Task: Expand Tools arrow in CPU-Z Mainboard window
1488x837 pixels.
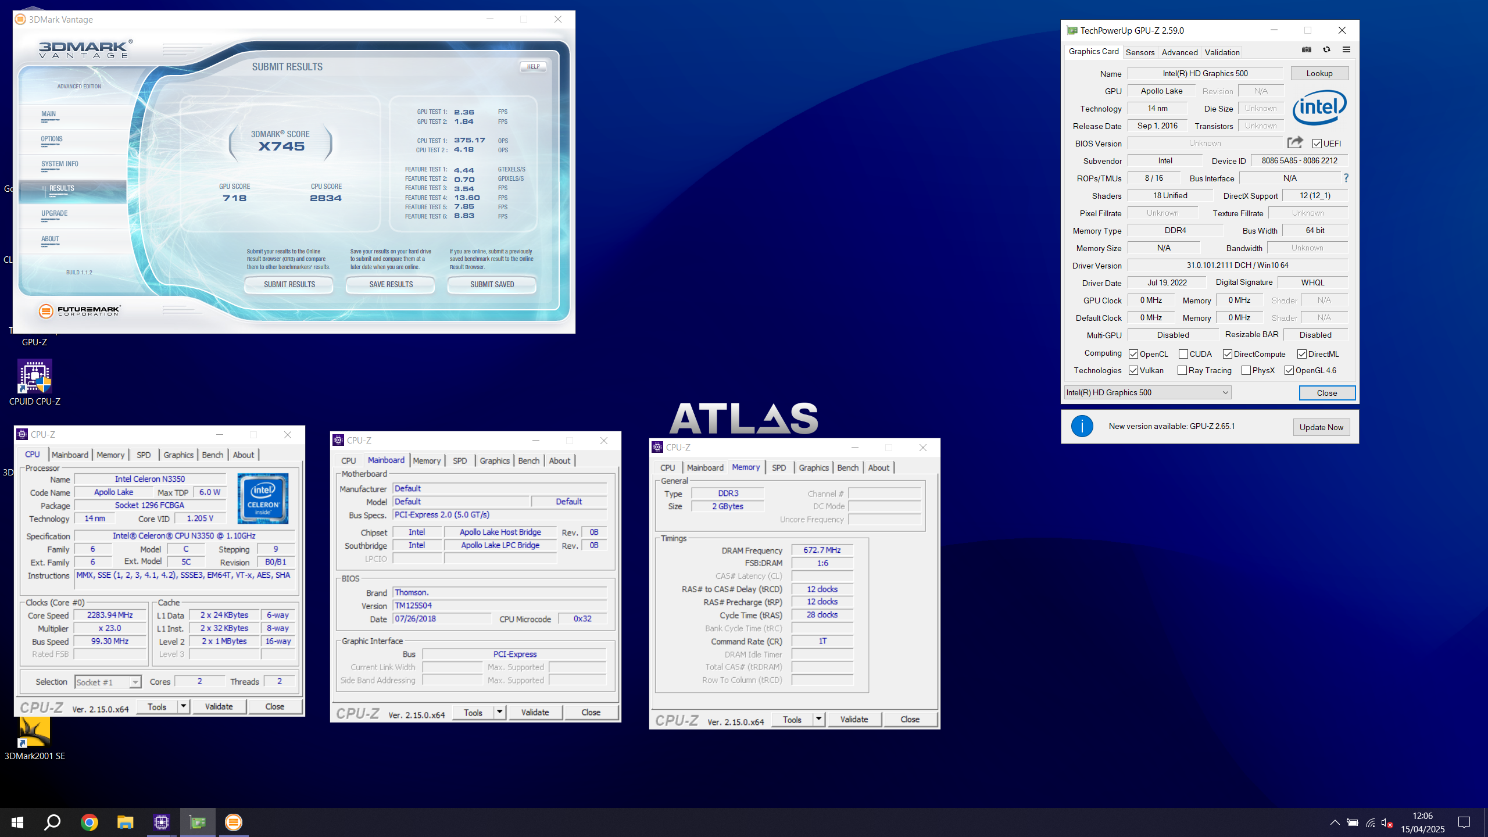Action: [x=499, y=712]
